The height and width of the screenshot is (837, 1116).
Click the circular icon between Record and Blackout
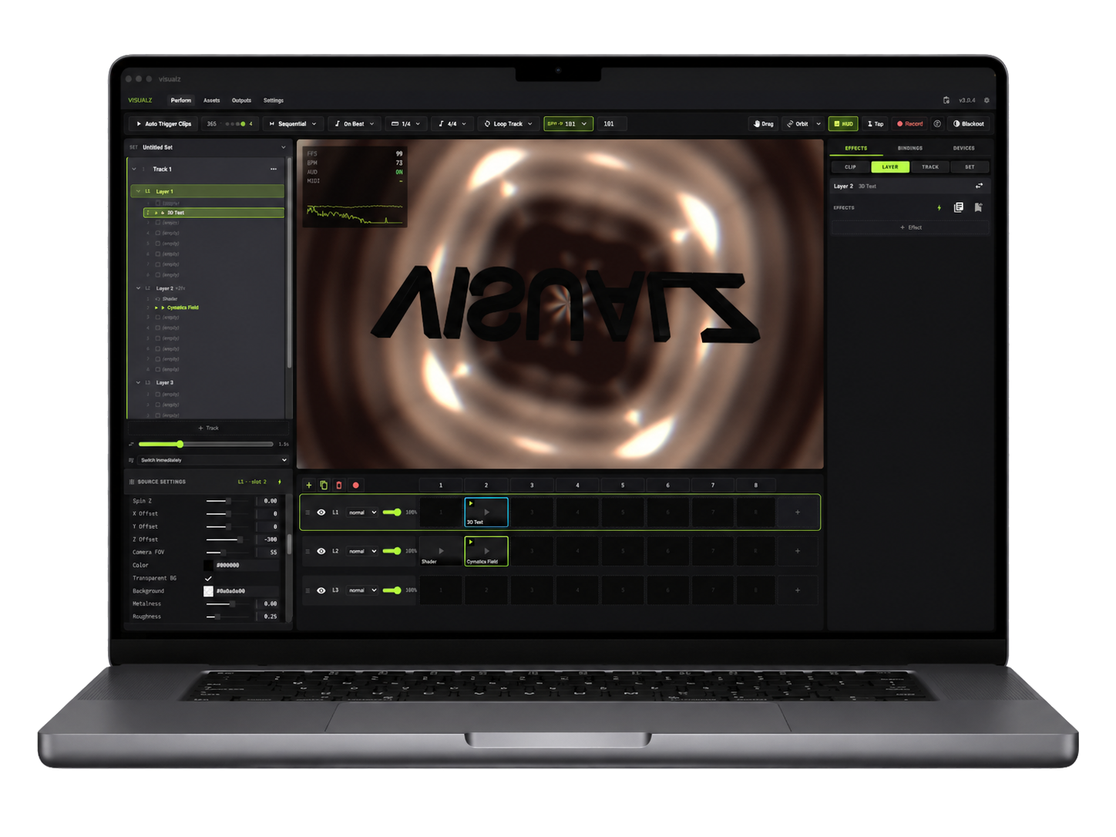[937, 123]
